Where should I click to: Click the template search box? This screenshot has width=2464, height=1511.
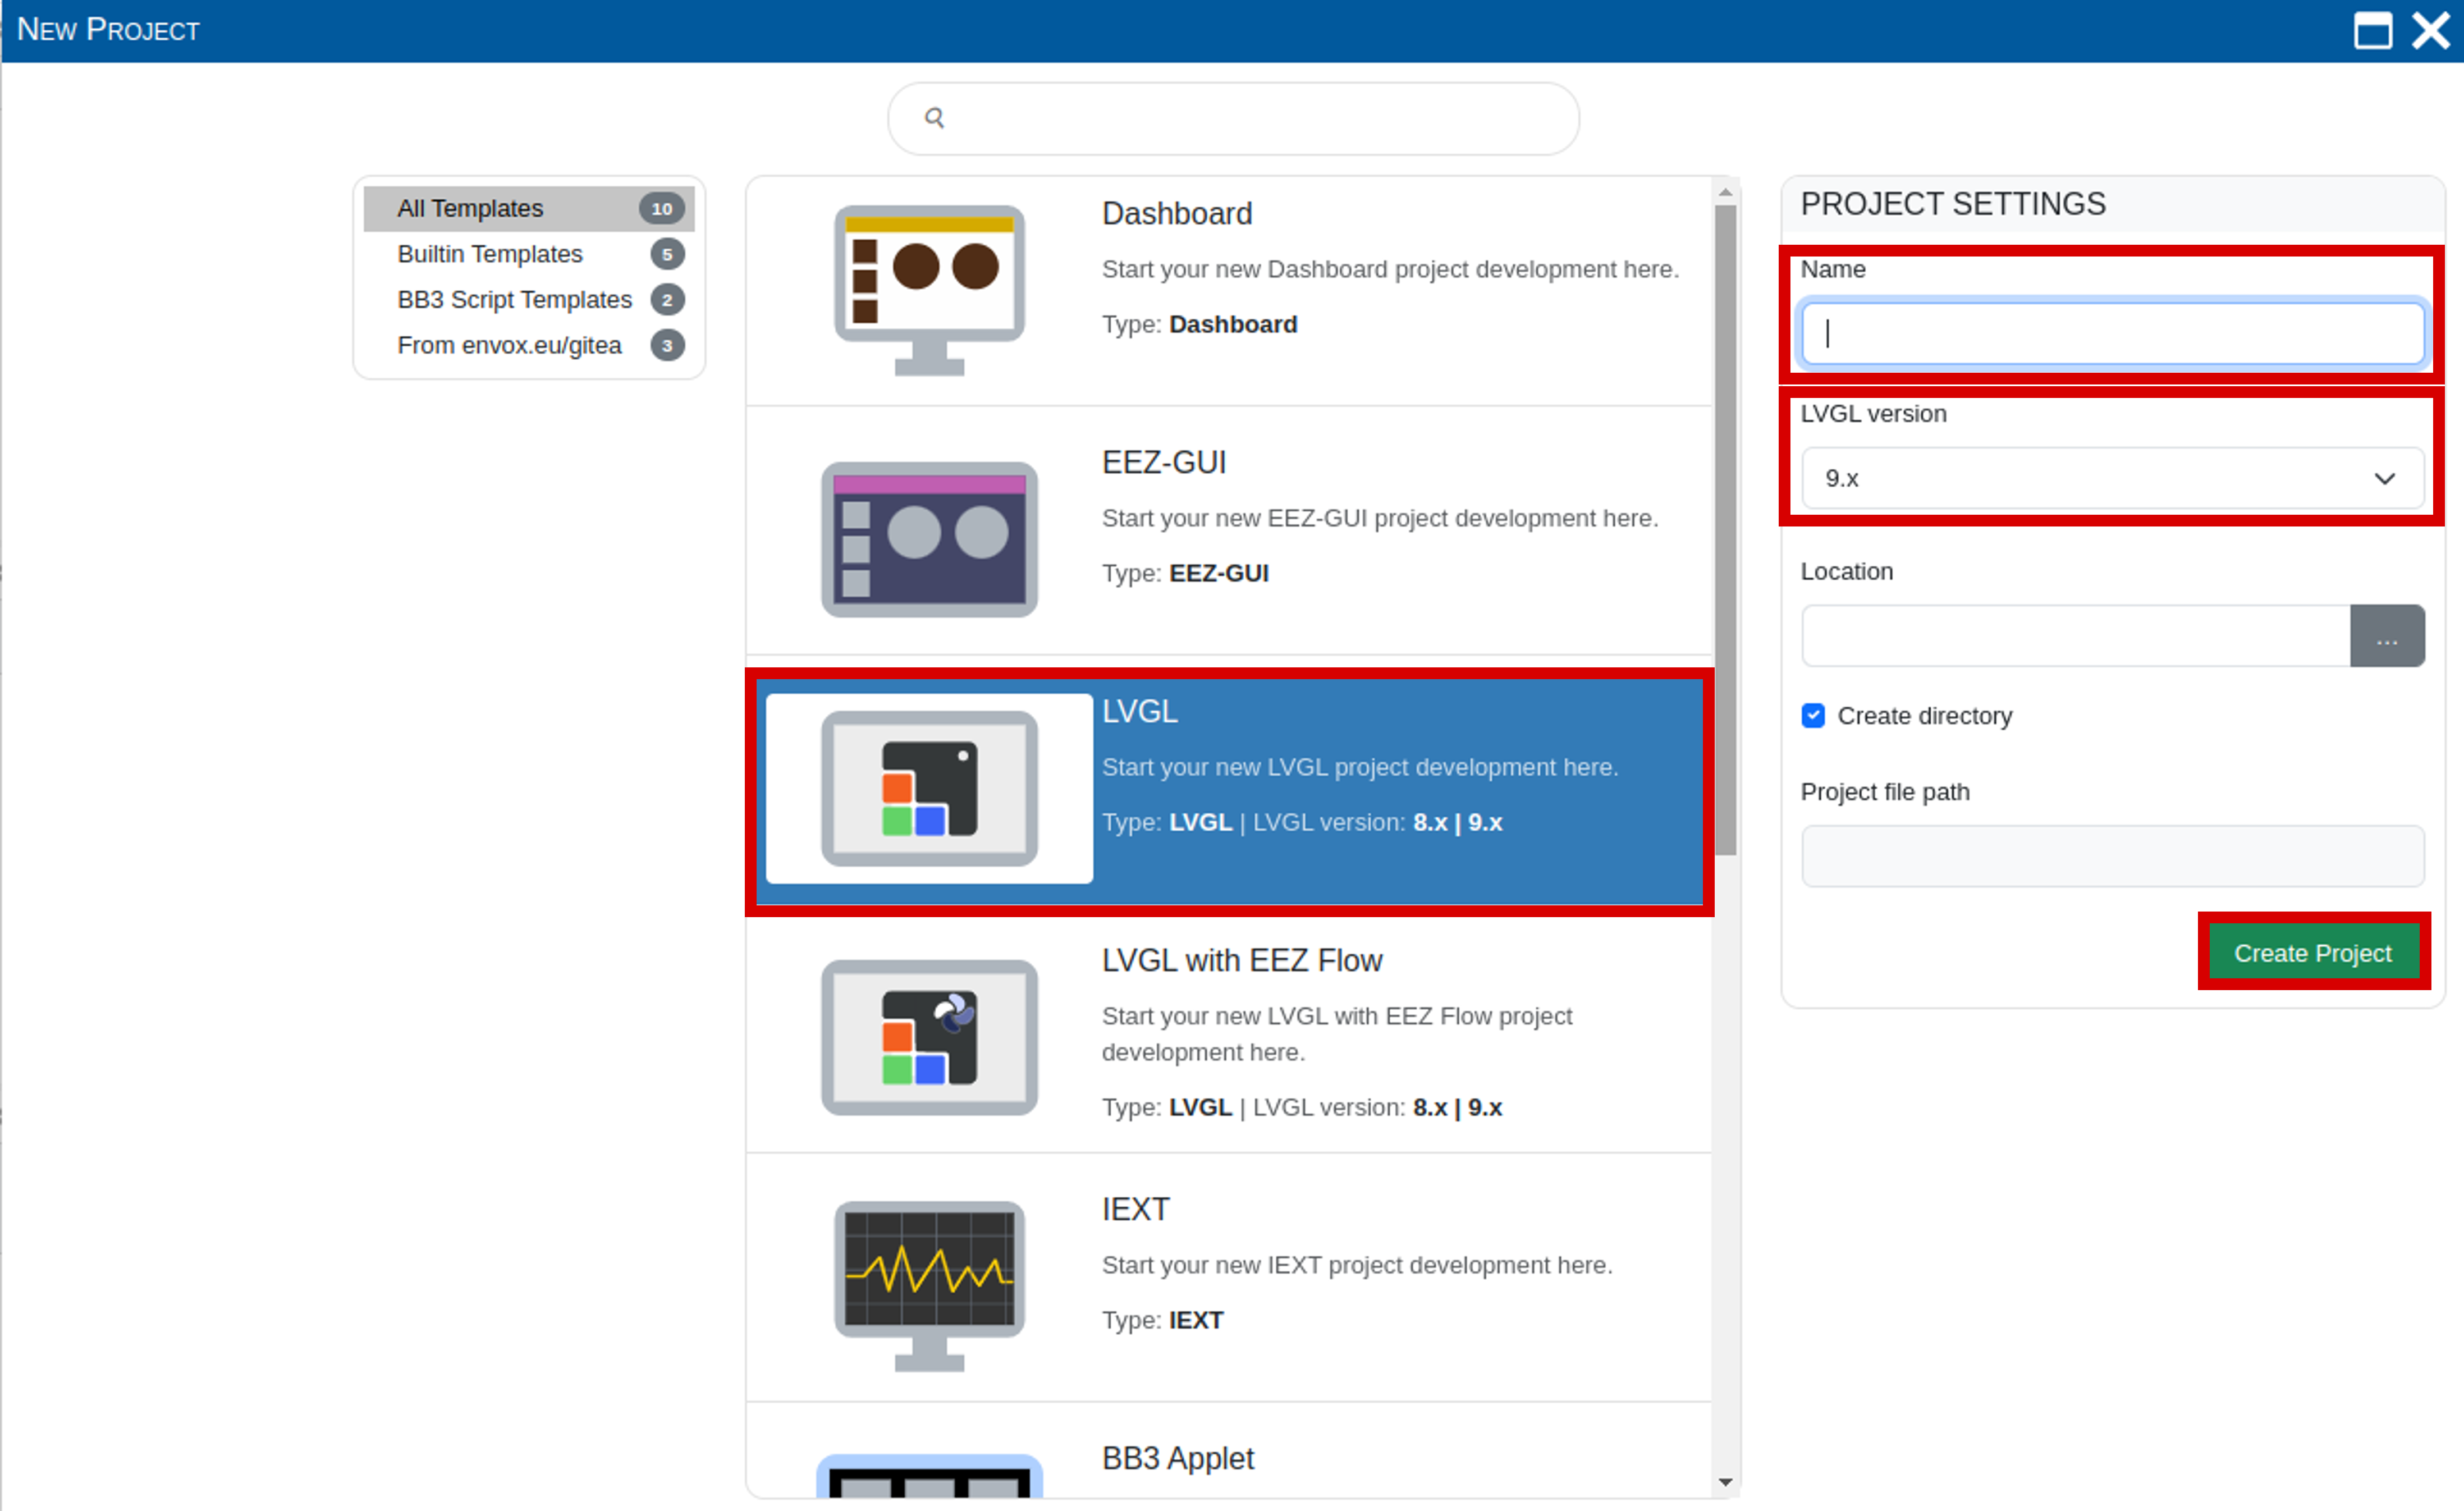1233,118
